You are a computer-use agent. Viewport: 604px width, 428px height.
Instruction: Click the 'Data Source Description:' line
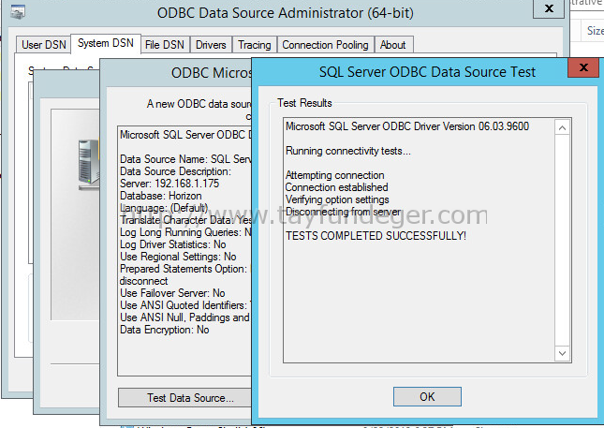pos(175,171)
